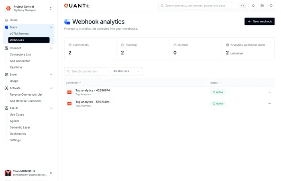Open more options for Tag analytics - 42356974
The image size is (281, 181).
(x=269, y=92)
